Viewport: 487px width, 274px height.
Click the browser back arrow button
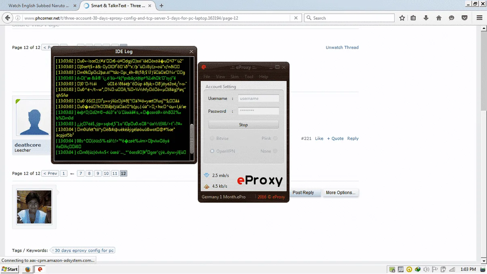click(x=7, y=18)
